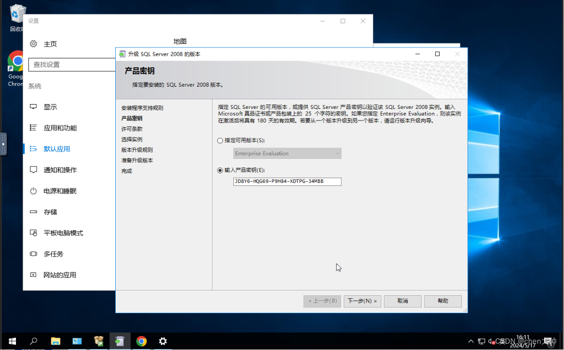The width and height of the screenshot is (564, 350).
Task: Click the 下一步(N) button
Action: pos(362,301)
